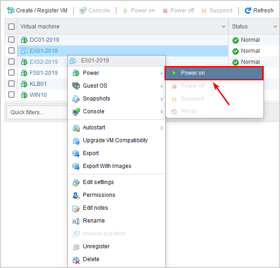Click the Console toolbar icon

[x=83, y=11]
